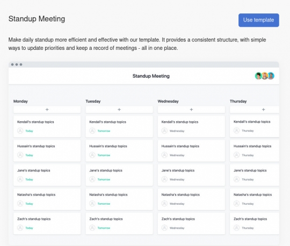Click Tomorrow due date on Tuesday Hussain's card
The width and height of the screenshot is (290, 246).
point(104,155)
